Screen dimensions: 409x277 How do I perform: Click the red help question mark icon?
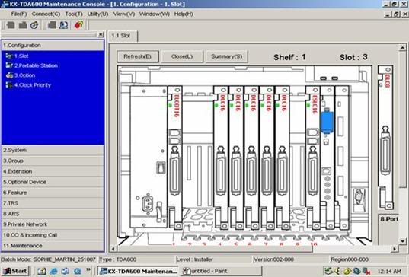point(78,25)
